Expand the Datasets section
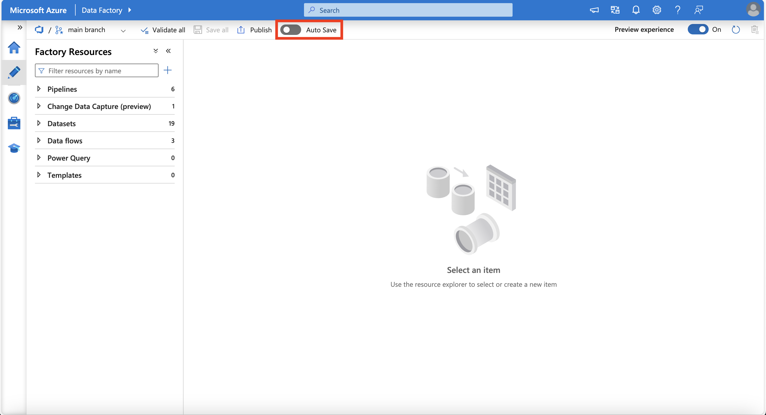The height and width of the screenshot is (415, 766). (39, 123)
